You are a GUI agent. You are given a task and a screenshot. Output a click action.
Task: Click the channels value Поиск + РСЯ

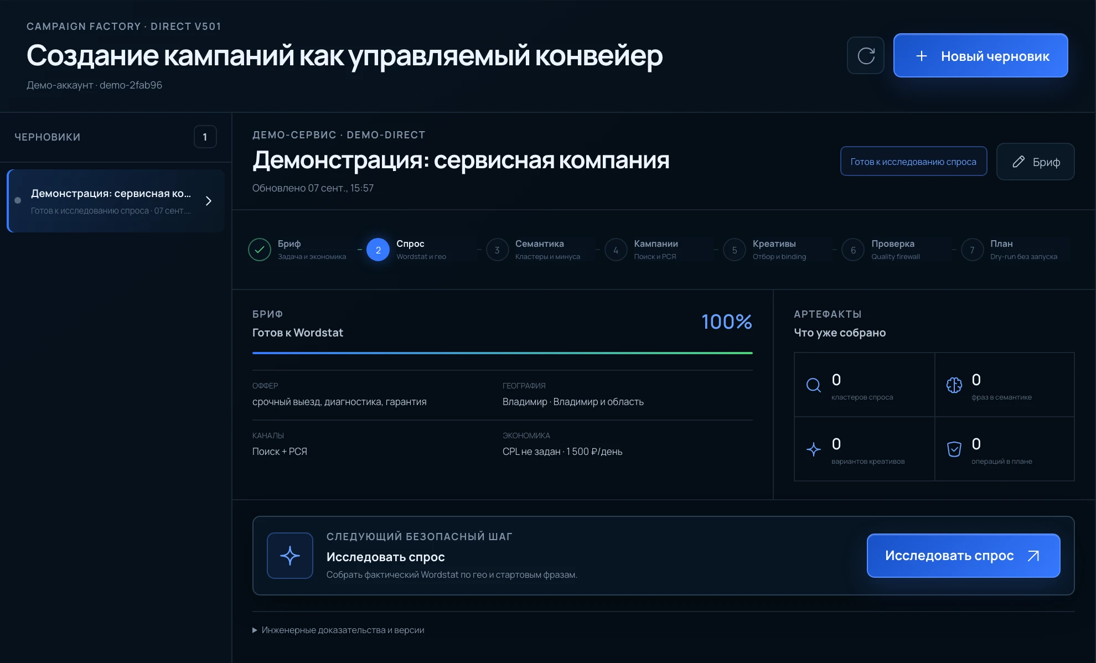(280, 452)
